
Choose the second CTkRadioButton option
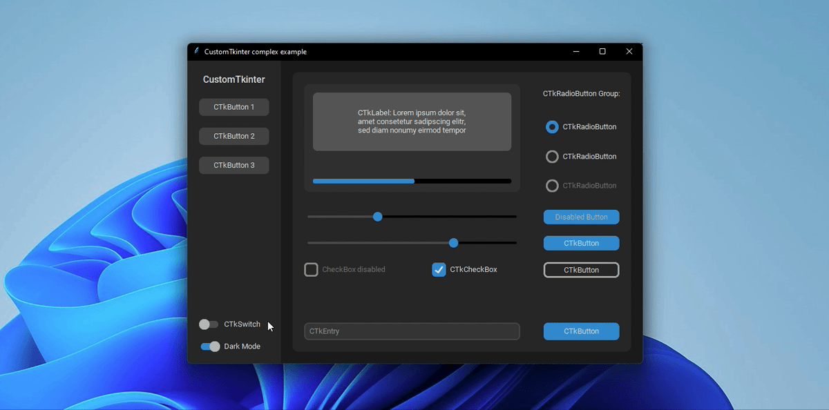pos(552,157)
